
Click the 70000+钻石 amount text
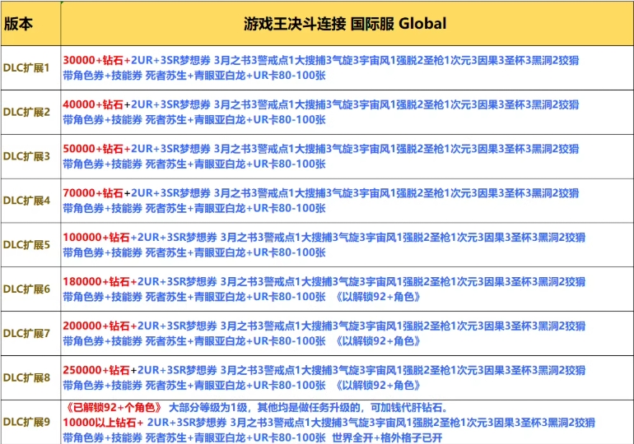coord(92,193)
